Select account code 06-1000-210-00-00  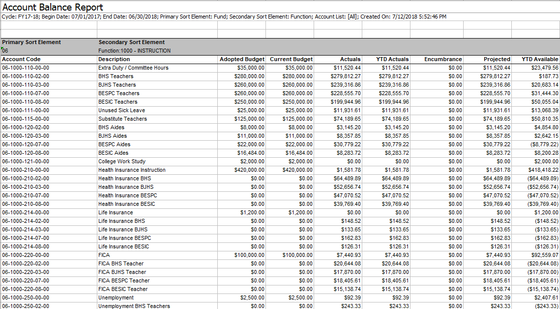(x=26, y=170)
